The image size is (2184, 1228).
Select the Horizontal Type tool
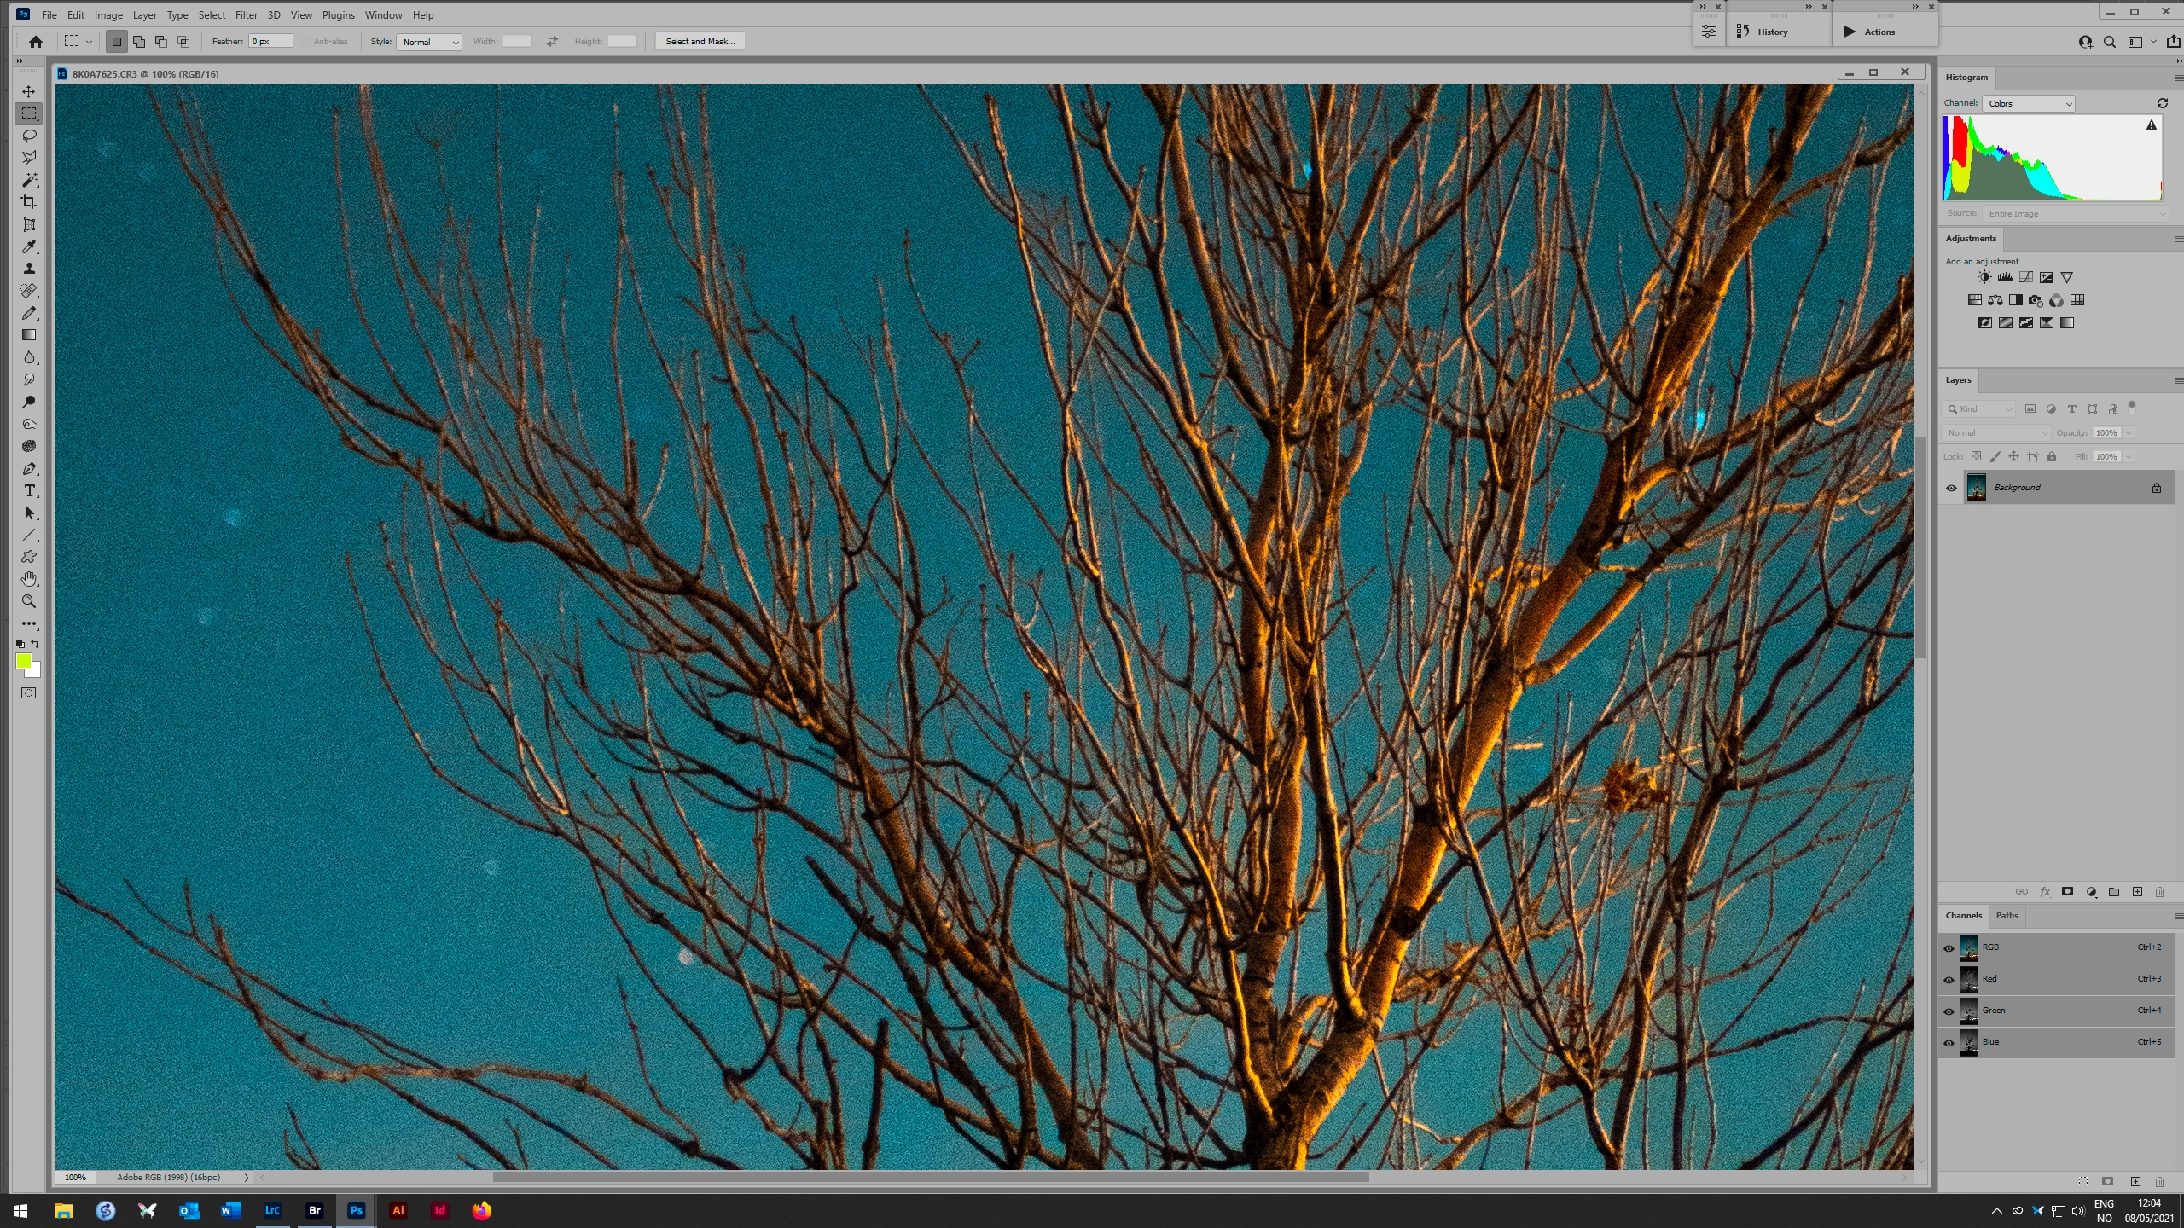click(x=29, y=491)
